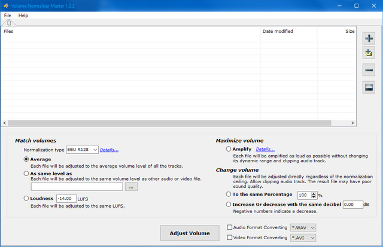Click the add files plus icon
Screen dimensions: 383x247
369,39
